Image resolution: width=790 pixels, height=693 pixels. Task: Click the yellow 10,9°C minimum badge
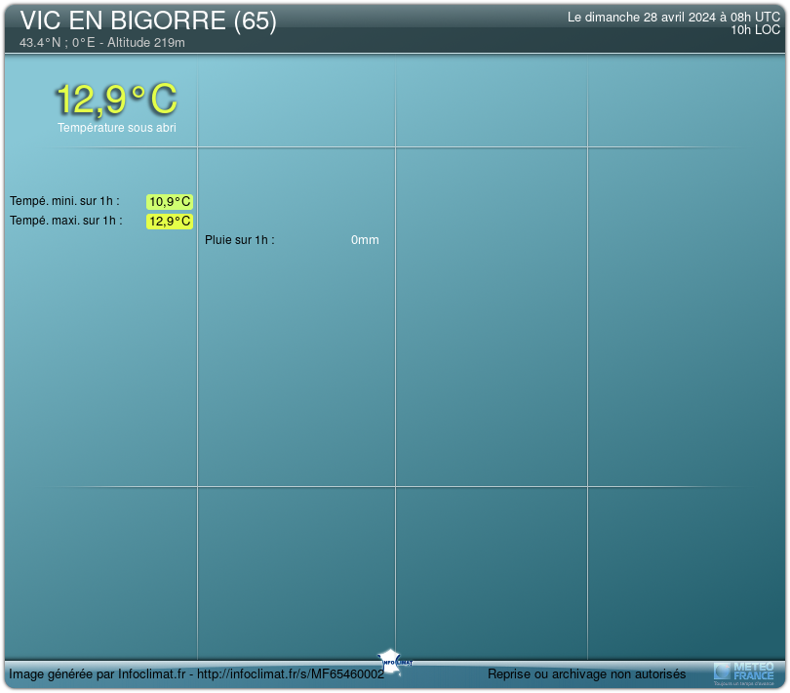click(170, 202)
